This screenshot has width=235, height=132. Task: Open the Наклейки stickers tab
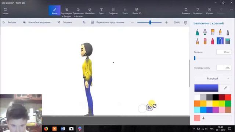click(x=90, y=11)
